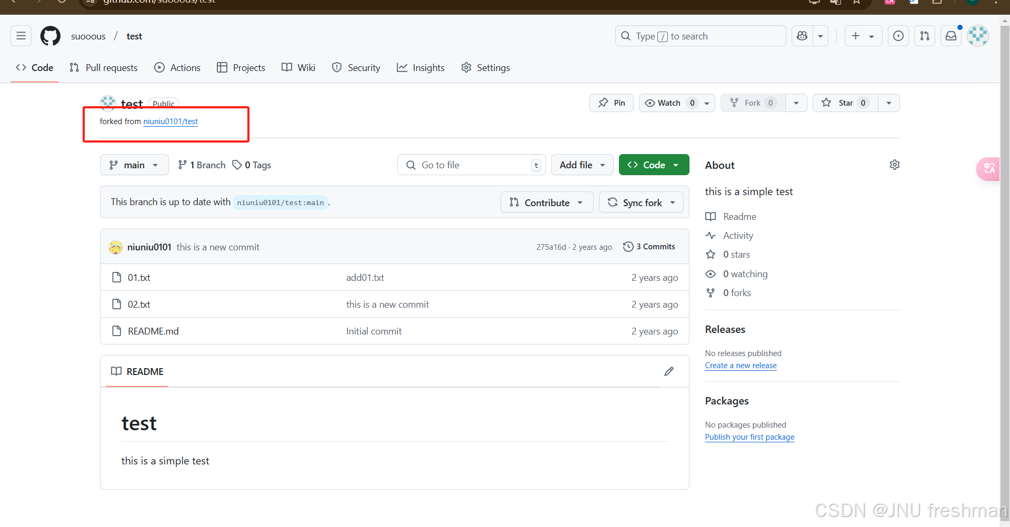
Task: Open the README.md file
Action: coord(153,331)
